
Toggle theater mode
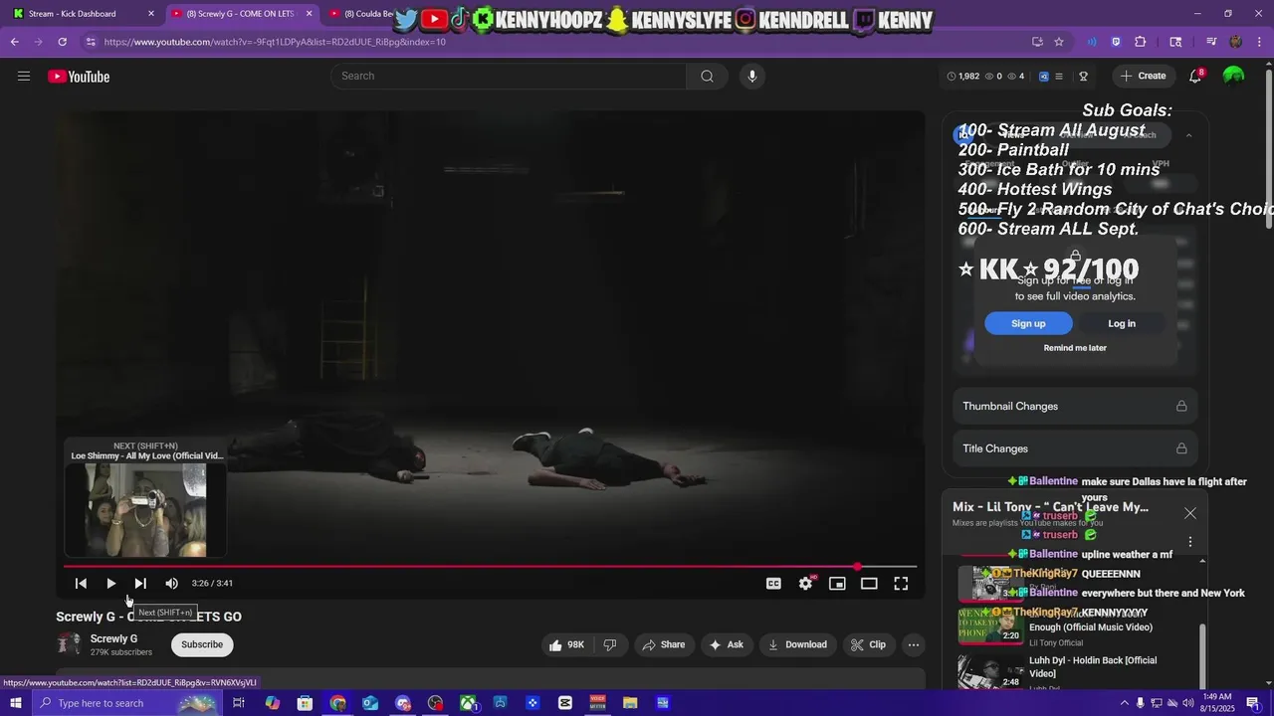tap(869, 584)
